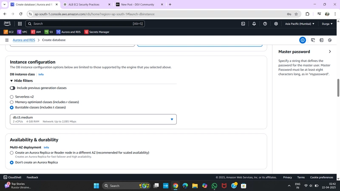Viewport: 340px width, 191px height.
Task: Open the Windows Start menu
Action: pos(96,186)
